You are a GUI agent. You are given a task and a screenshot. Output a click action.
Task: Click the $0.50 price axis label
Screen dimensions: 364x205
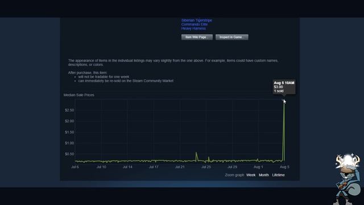tap(69, 154)
